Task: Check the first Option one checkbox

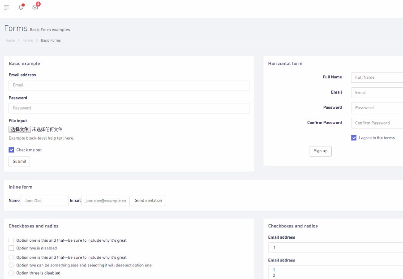Action: click(11, 240)
